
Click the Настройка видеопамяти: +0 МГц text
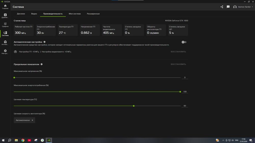[56, 52]
